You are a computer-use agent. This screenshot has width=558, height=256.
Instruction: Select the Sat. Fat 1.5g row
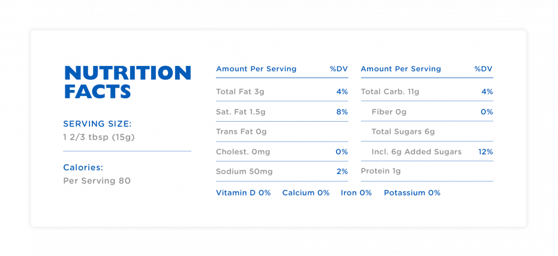282,112
